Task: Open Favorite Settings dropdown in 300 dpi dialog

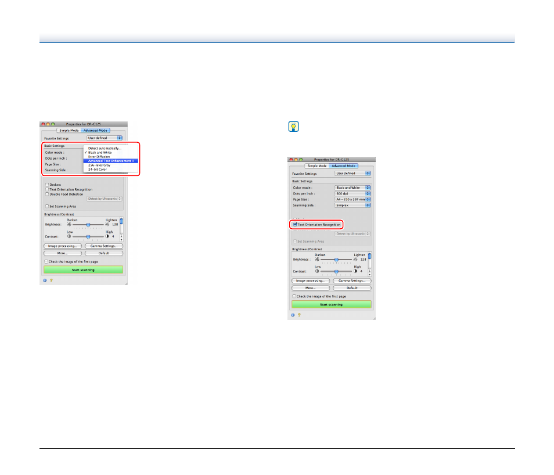Action: pos(352,173)
